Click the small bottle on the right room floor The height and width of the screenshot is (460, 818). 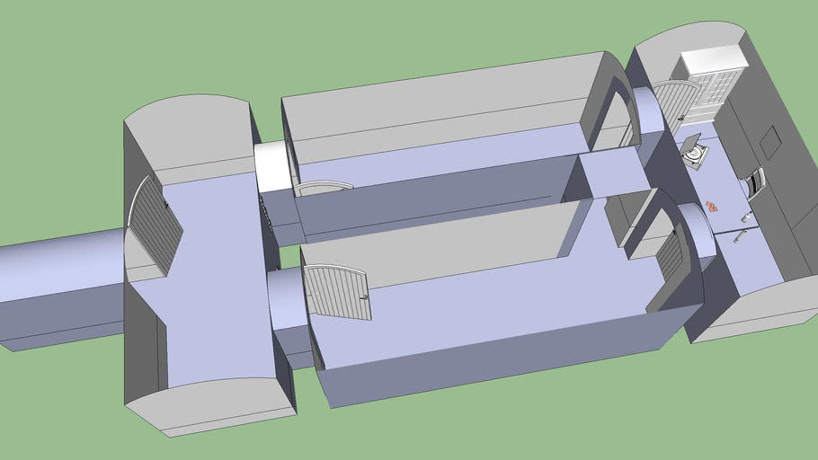745,217
